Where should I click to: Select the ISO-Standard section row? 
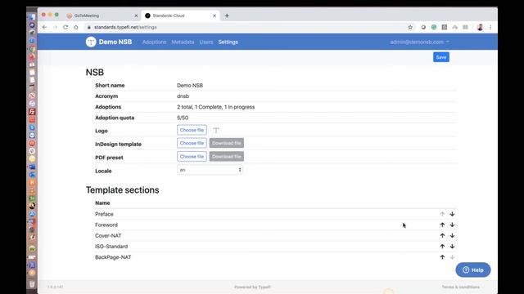click(x=275, y=247)
